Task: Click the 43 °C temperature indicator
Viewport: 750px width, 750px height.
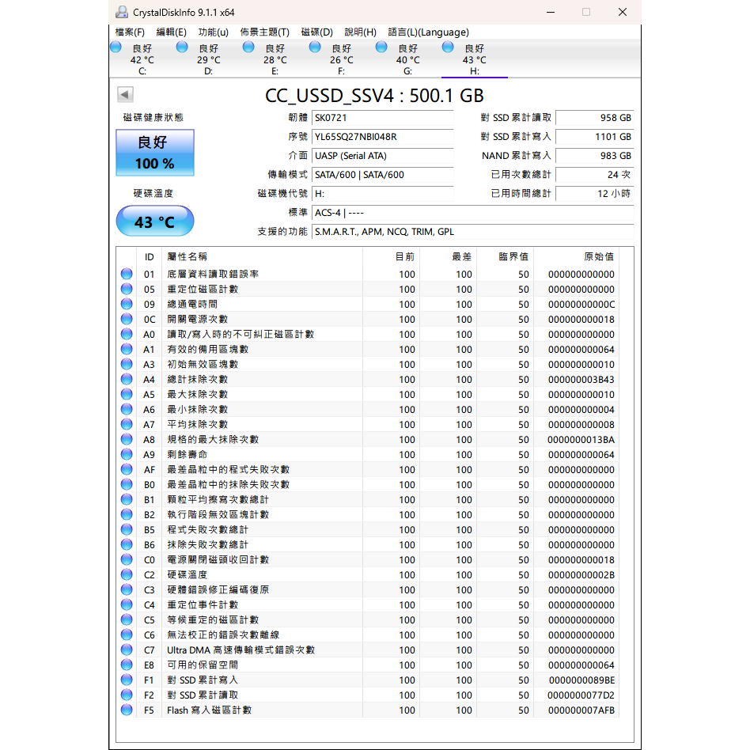Action: coord(154,221)
